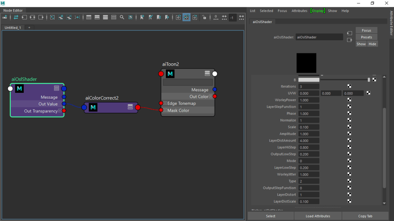
Task: Click the go to output connection icon
Action: 349,40
